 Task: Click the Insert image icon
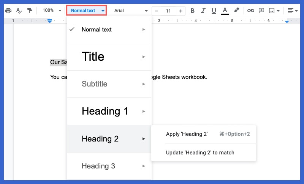click(x=272, y=11)
